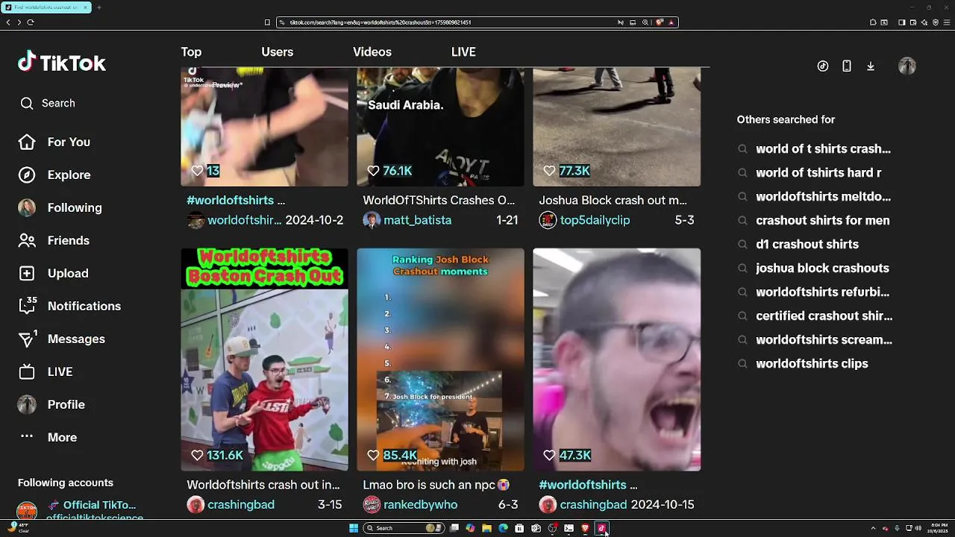Open the TikTok logo home link
Screen dimensions: 955x537
(62, 63)
